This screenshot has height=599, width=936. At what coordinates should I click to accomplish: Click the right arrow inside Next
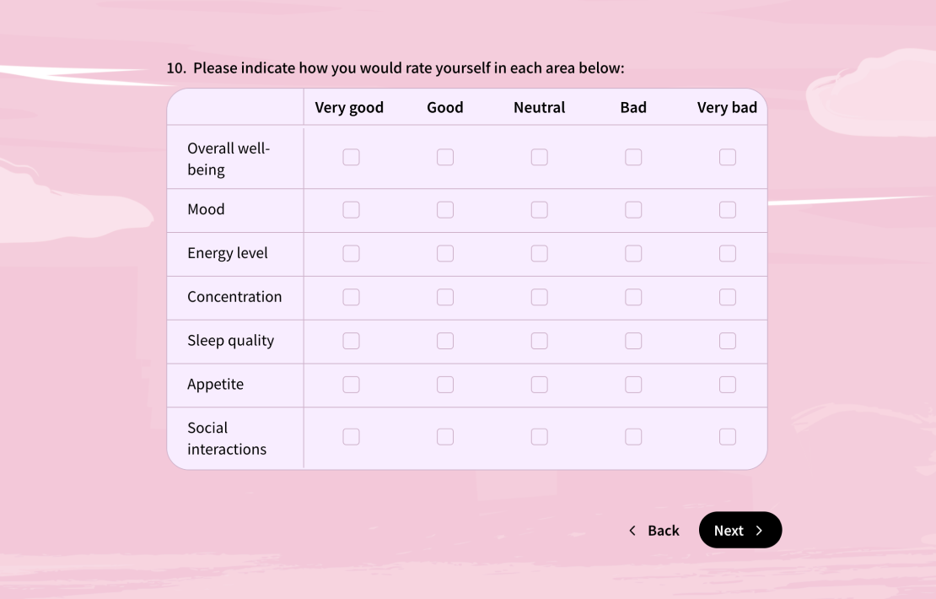click(x=760, y=530)
